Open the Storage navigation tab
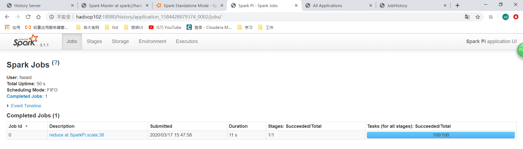523x149 pixels. click(x=120, y=41)
